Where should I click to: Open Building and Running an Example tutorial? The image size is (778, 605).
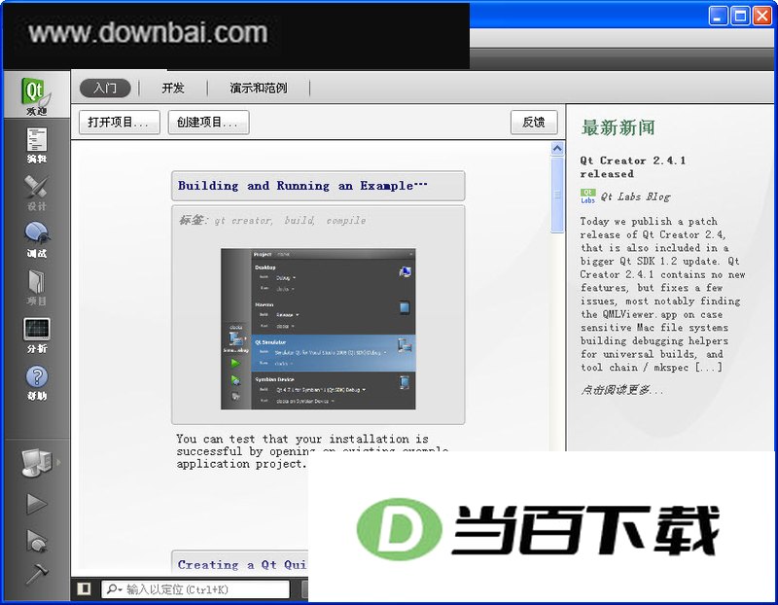point(318,186)
